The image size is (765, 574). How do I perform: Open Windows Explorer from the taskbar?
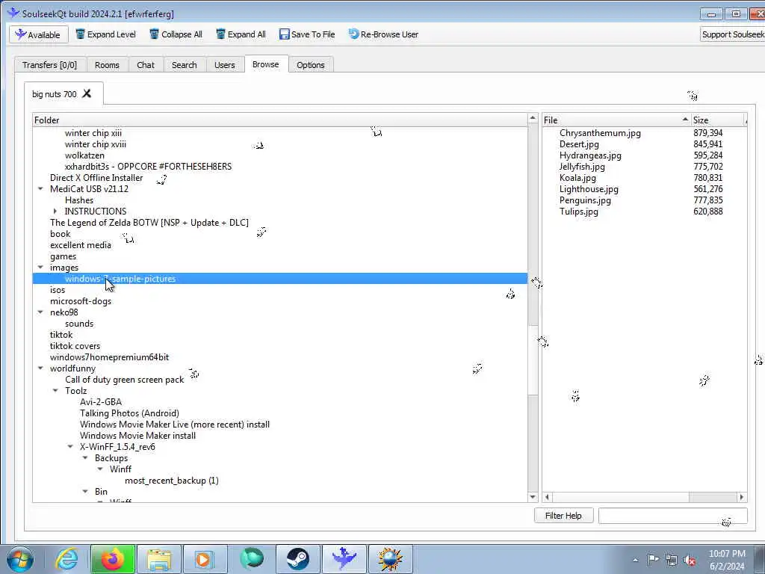159,559
